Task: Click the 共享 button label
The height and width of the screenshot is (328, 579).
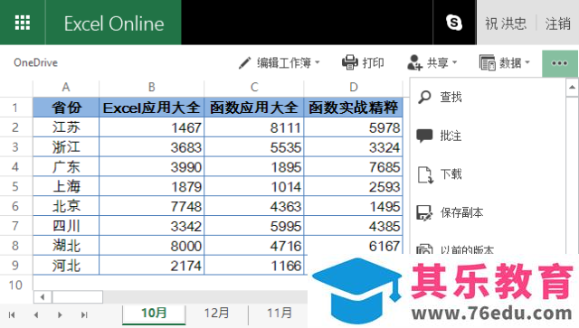Action: (x=437, y=62)
